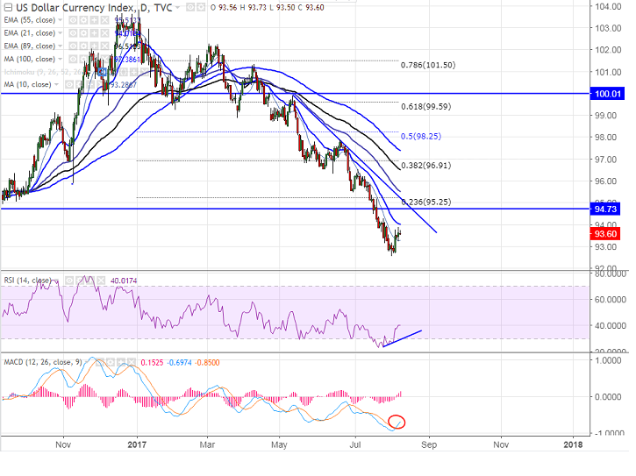Click the 2017 label on the time axis
Screen dimensions: 636x476
[x=137, y=444]
